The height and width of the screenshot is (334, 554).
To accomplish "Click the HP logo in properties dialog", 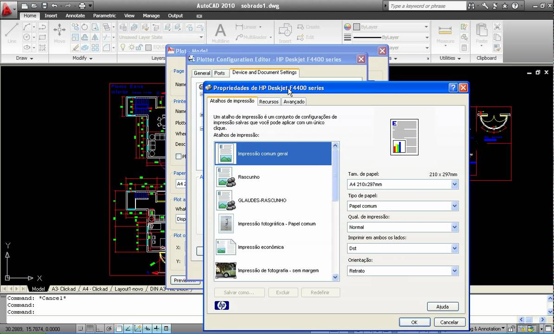I will coord(222,305).
